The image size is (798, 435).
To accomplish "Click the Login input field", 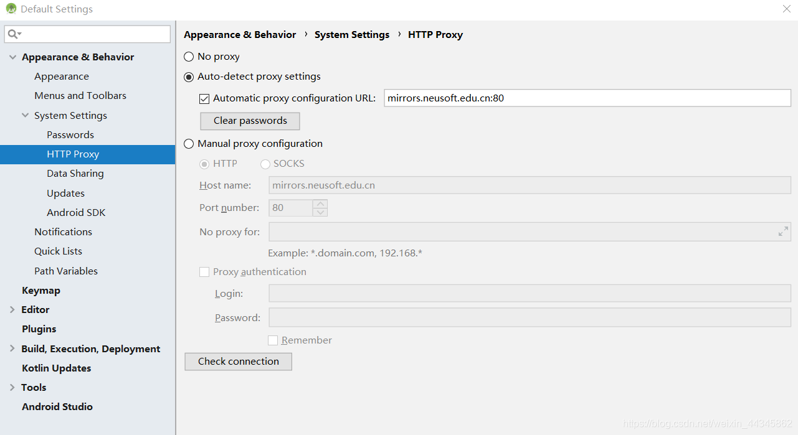I will point(530,294).
